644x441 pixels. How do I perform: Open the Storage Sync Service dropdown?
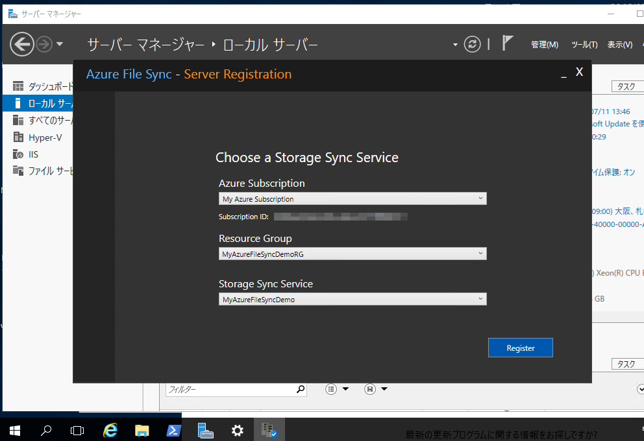(x=481, y=299)
